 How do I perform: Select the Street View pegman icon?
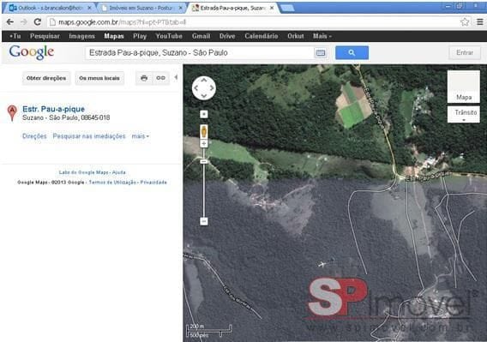click(x=204, y=131)
